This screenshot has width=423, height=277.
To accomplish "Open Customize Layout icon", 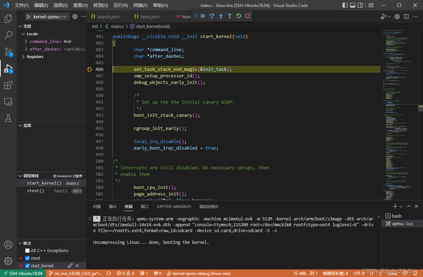I will pyautogui.click(x=371, y=5).
